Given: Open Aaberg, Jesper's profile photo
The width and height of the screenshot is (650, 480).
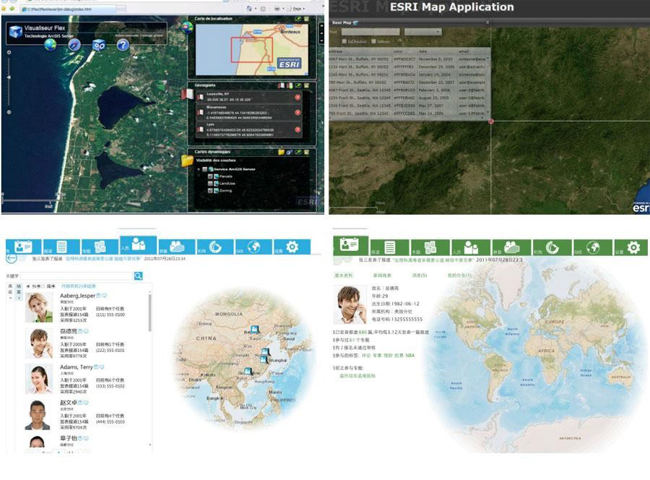Looking at the screenshot, I should point(39,307).
